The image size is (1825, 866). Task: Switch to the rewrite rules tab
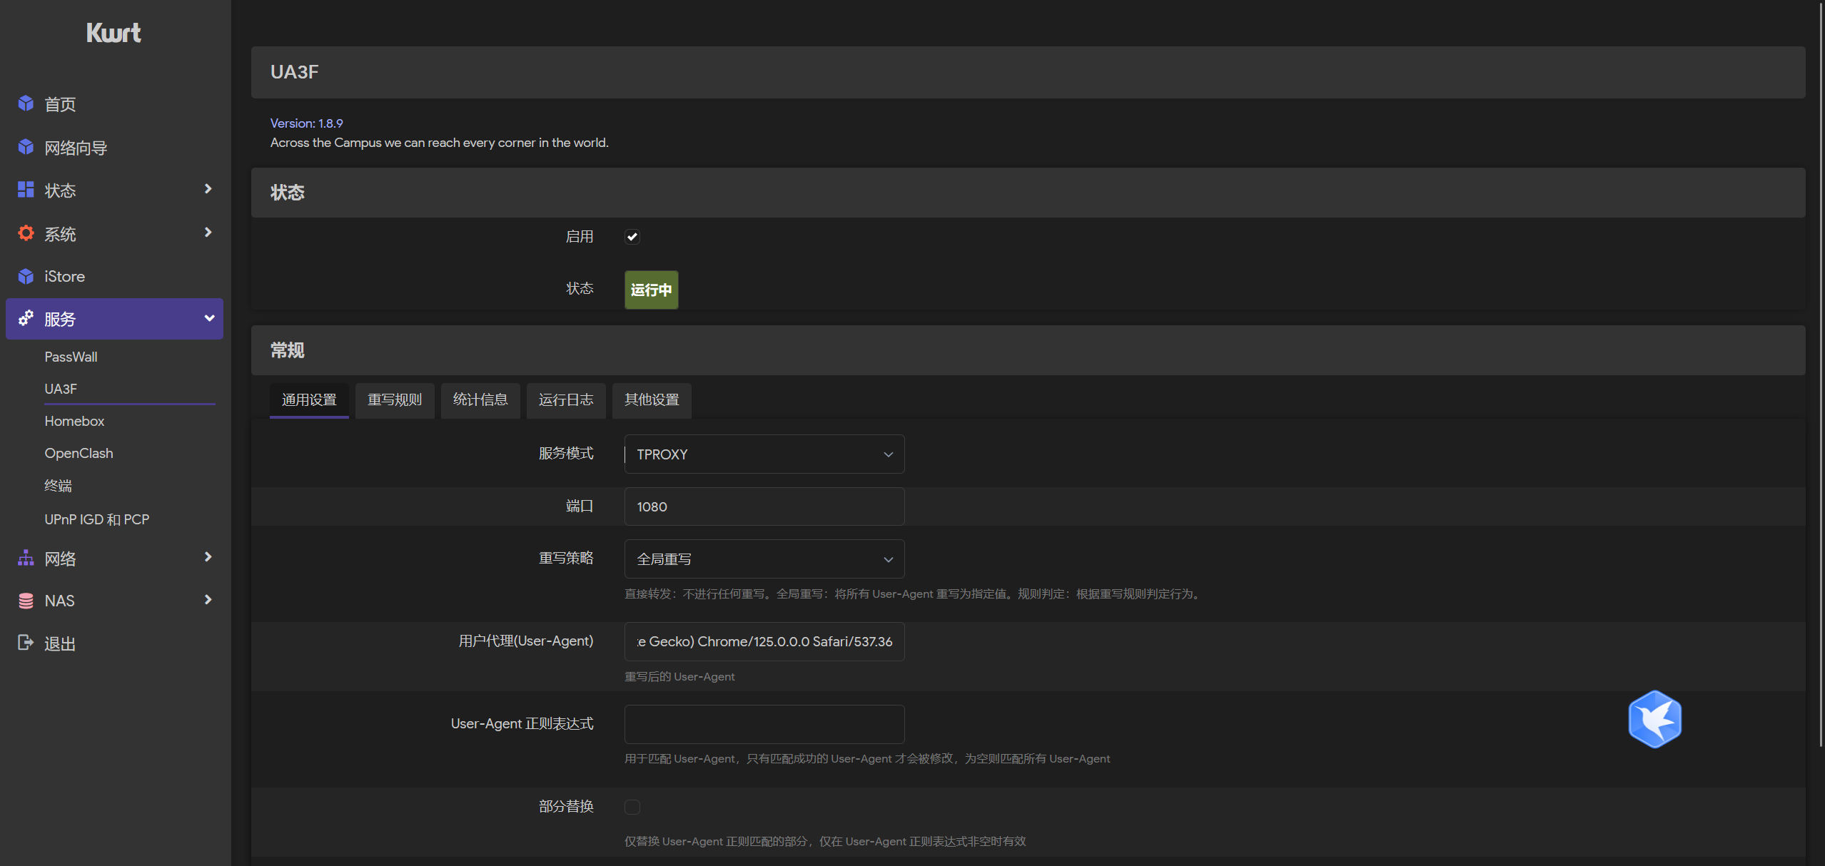point(395,400)
